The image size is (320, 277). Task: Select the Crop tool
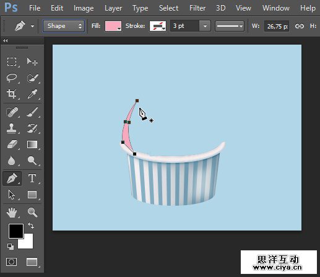pos(12,94)
